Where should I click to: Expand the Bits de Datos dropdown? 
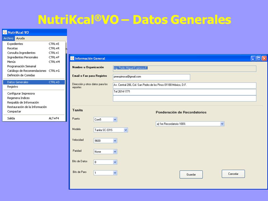115,162
